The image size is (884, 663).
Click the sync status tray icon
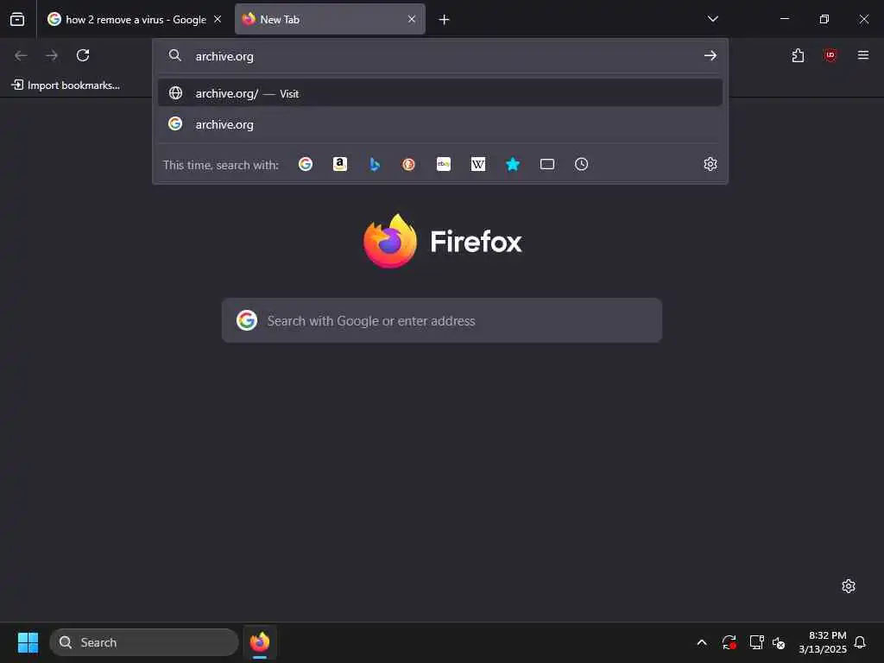(729, 642)
